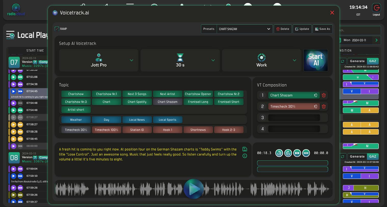The height and width of the screenshot is (207, 387).
Task: Refresh the 08 hour transitions
Action: 343,157
